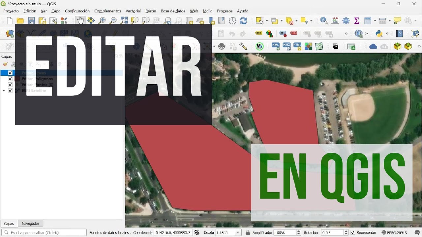This screenshot has height=237, width=422.
Task: Activate the Identify Features tool
Action: click(x=324, y=20)
